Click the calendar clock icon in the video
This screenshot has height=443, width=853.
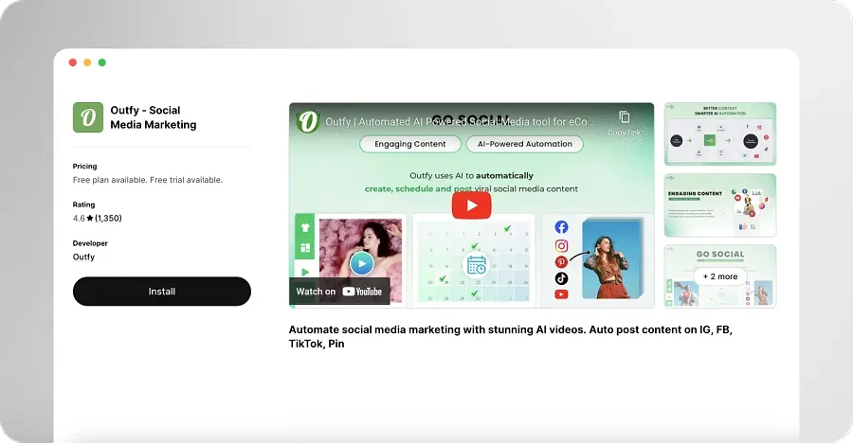pos(477,266)
